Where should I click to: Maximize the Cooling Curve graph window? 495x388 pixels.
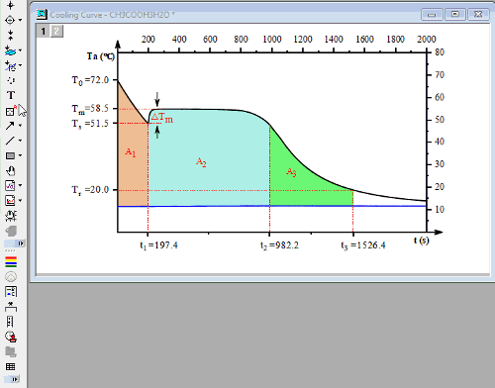[x=455, y=14]
